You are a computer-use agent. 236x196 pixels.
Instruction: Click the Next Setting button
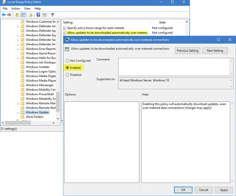pyautogui.click(x=215, y=51)
